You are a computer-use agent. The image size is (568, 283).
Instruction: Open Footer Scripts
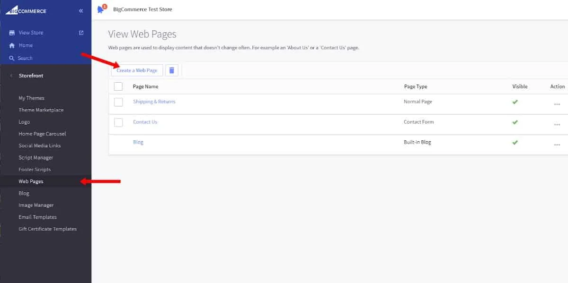(x=35, y=169)
